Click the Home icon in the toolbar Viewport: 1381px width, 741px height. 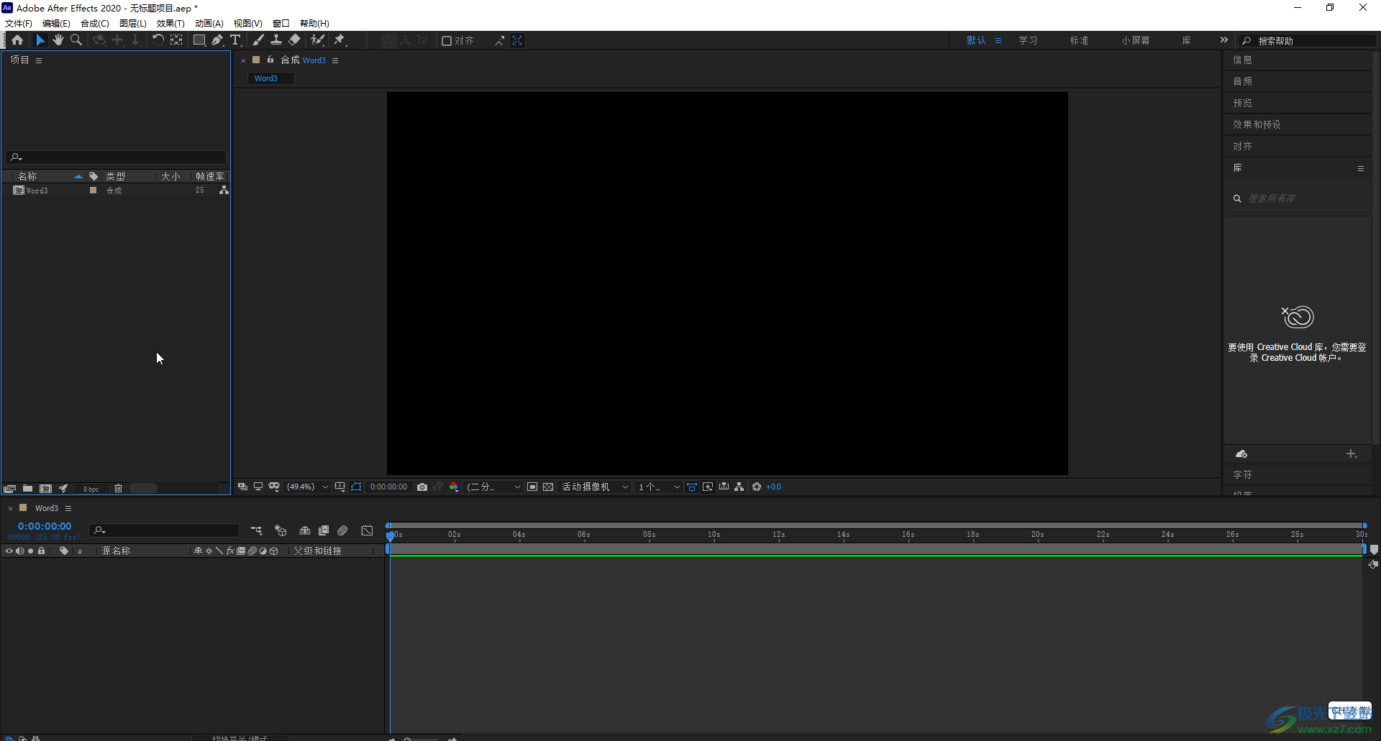click(x=17, y=40)
